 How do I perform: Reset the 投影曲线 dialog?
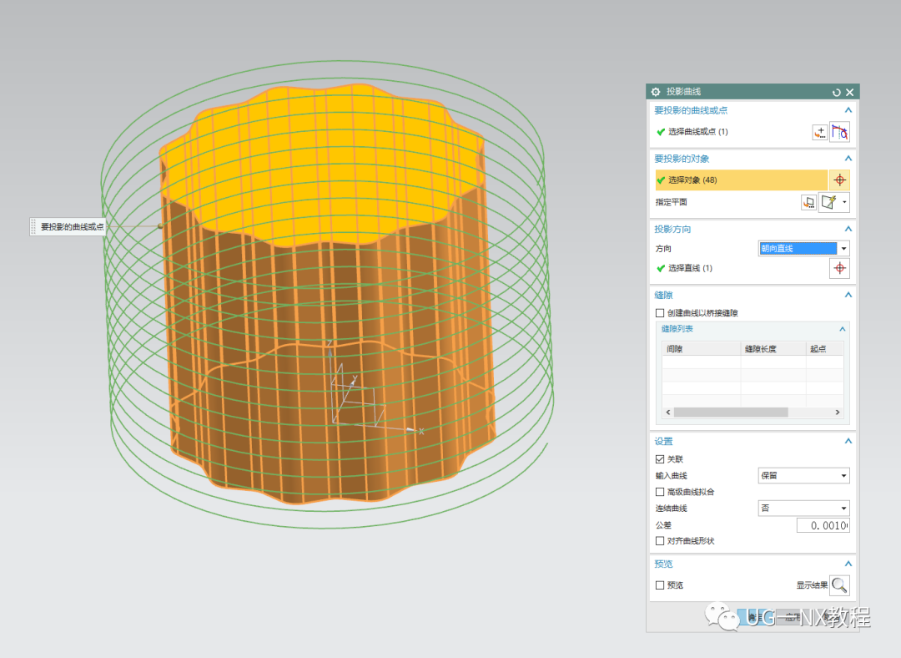[836, 92]
